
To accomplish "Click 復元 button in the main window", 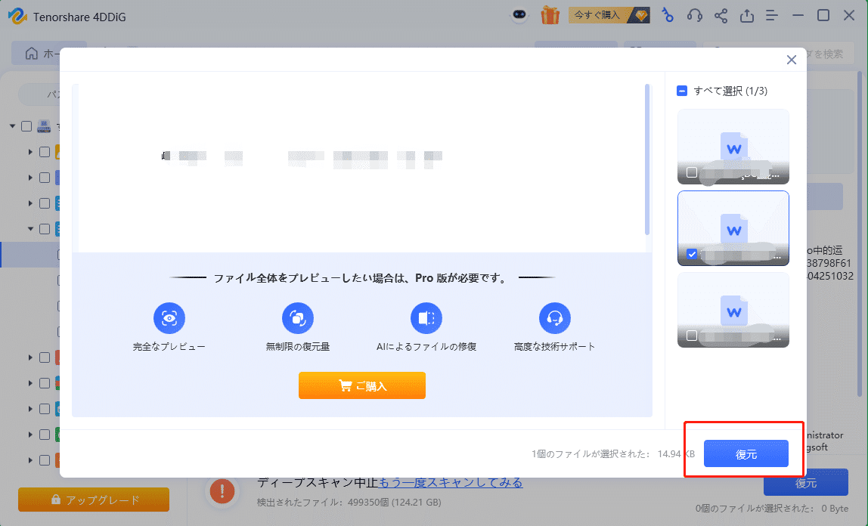I will [805, 484].
